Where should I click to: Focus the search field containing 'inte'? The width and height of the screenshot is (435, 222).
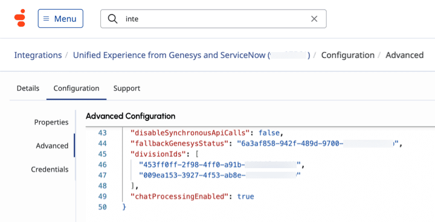[213, 19]
